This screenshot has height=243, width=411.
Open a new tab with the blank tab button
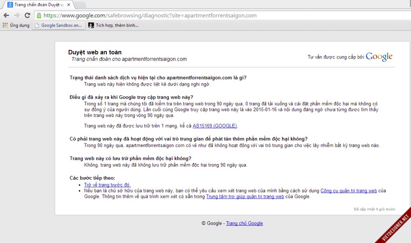coord(80,5)
